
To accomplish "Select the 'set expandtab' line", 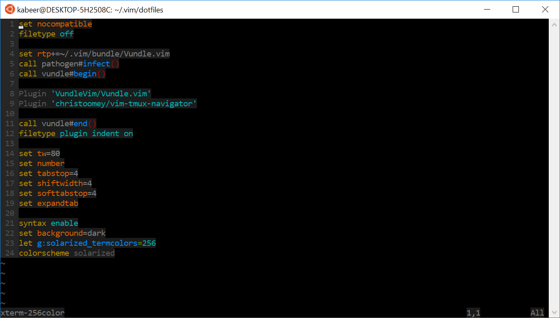I will [49, 203].
